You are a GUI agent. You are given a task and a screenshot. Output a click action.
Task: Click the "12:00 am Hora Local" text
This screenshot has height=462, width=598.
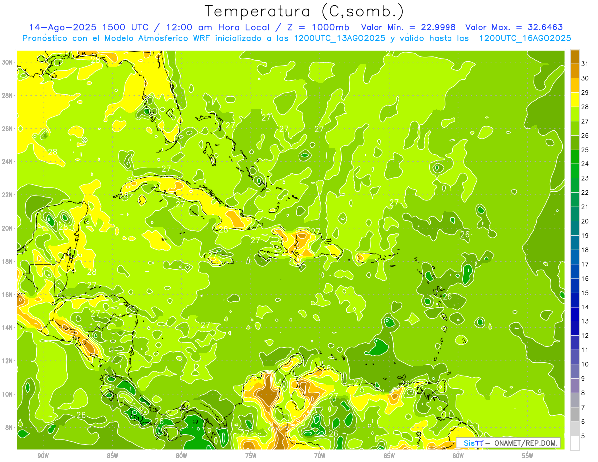pos(217,27)
